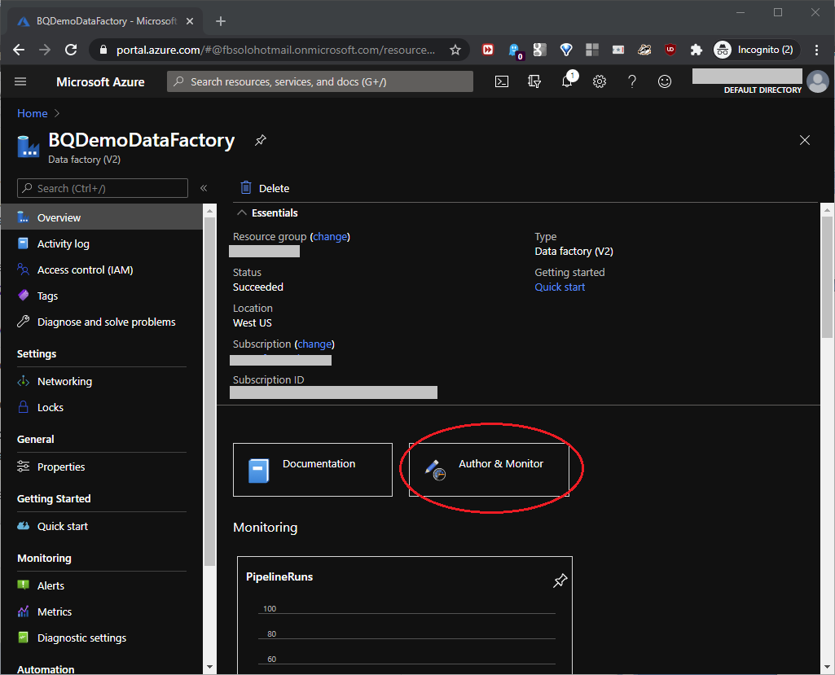
Task: Click the help question mark icon
Action: [x=632, y=81]
